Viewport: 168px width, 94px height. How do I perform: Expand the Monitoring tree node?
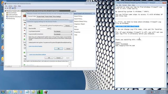(x=6, y=19)
